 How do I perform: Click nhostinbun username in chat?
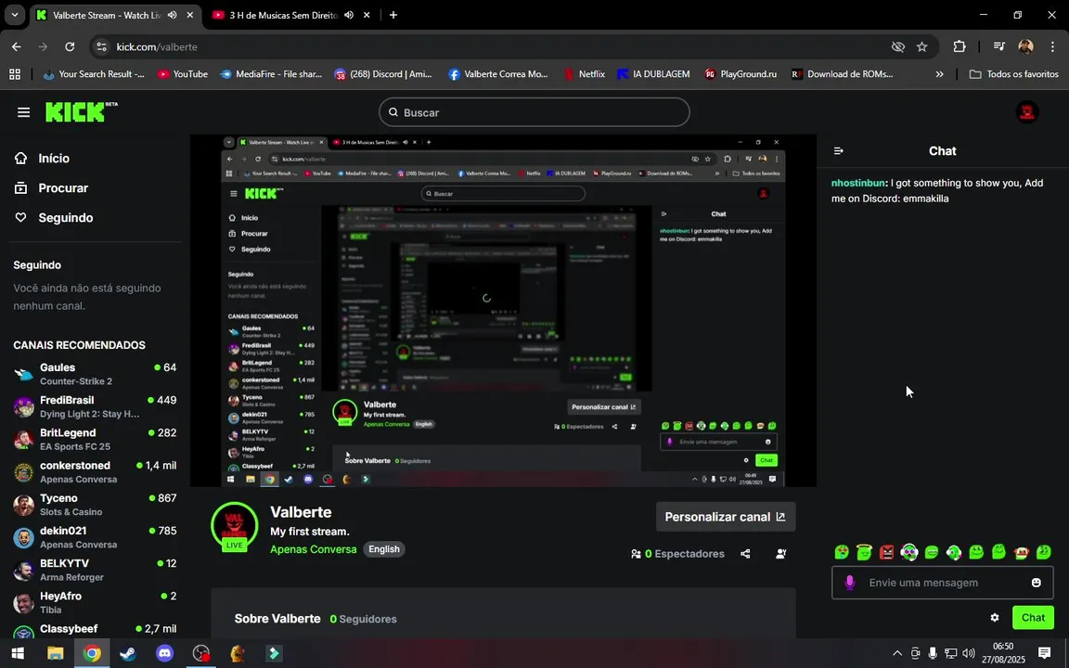857,183
